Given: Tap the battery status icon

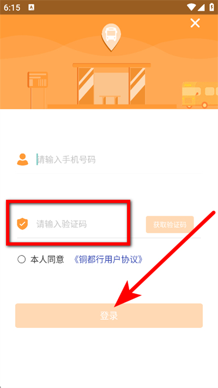Looking at the screenshot, I should point(211,7).
